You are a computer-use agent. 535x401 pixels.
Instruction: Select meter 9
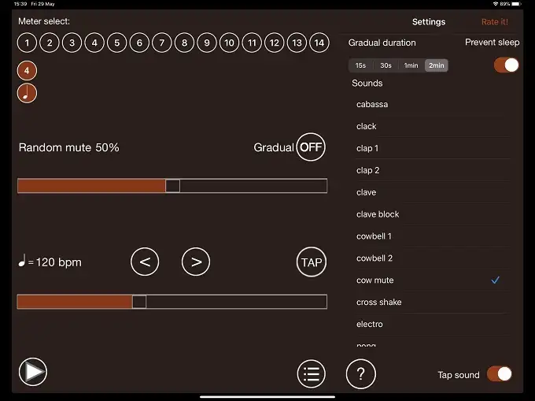pos(207,43)
